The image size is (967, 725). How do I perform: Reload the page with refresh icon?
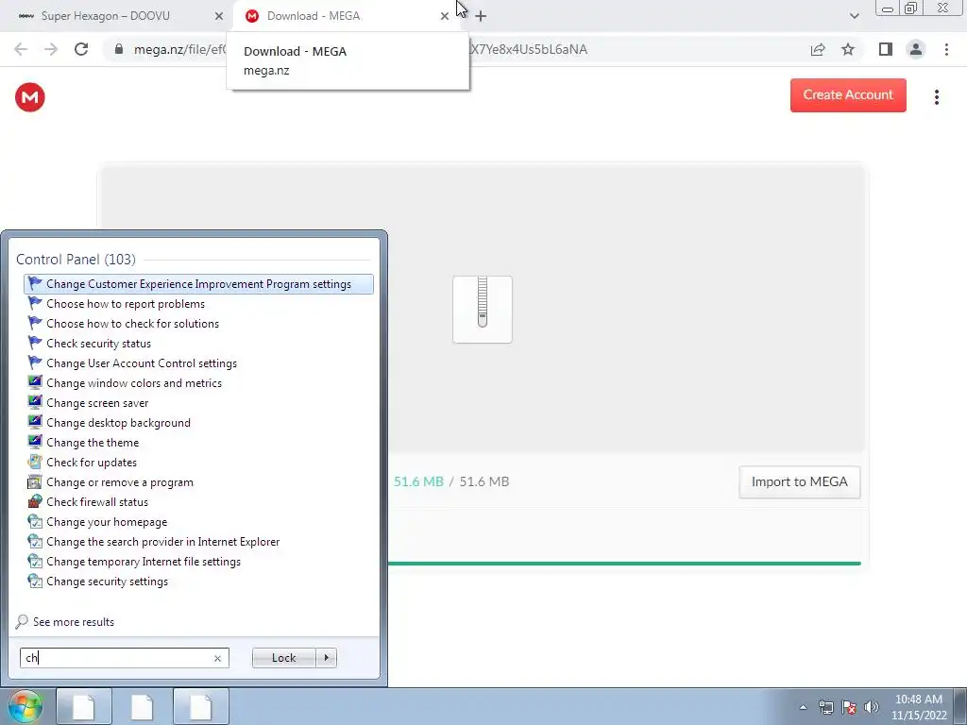point(81,49)
